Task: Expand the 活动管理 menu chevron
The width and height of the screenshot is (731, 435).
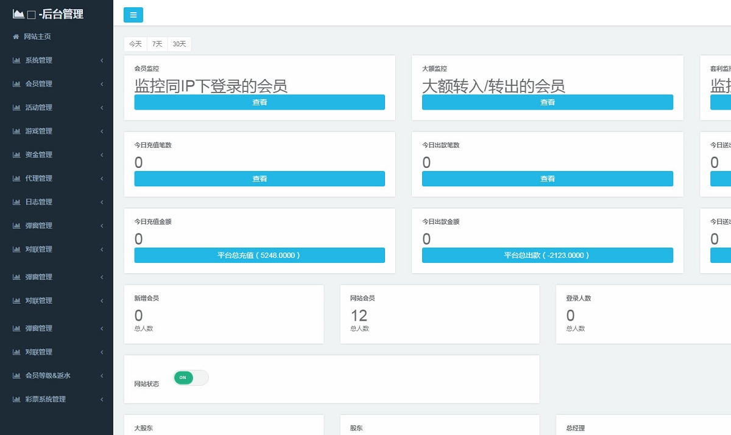Action: tap(102, 107)
